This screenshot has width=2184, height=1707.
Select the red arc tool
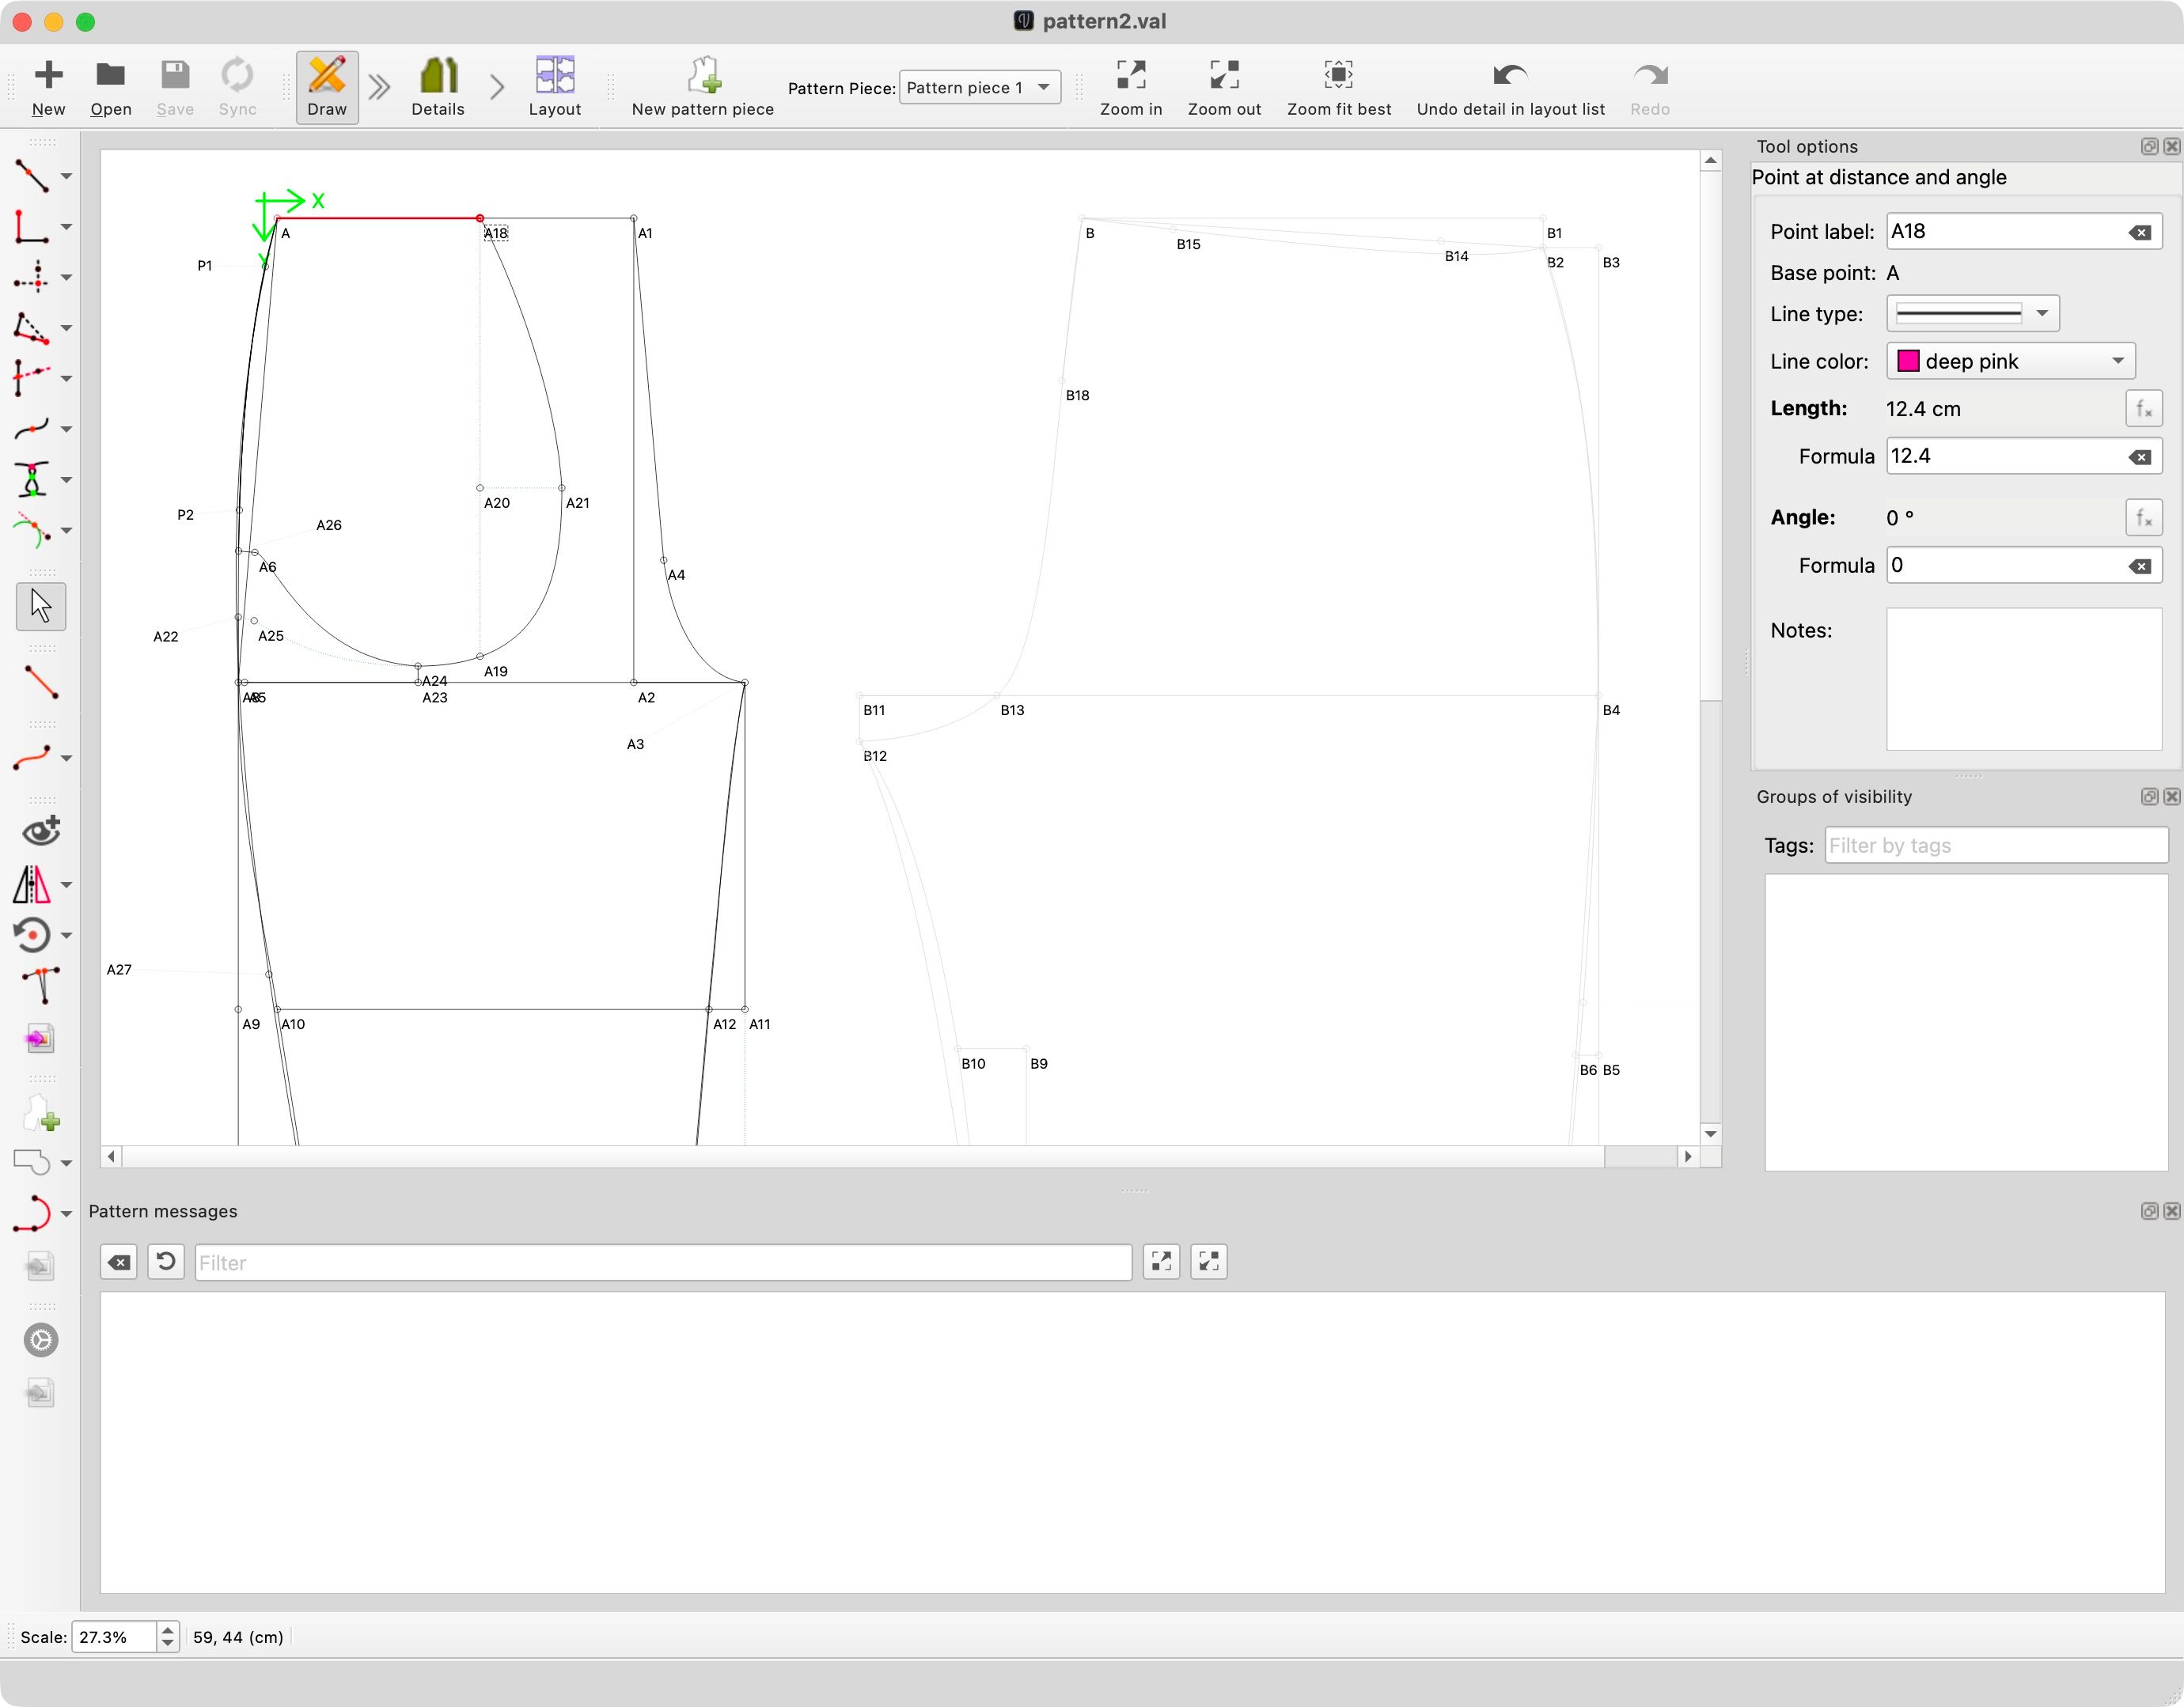coord(32,1213)
